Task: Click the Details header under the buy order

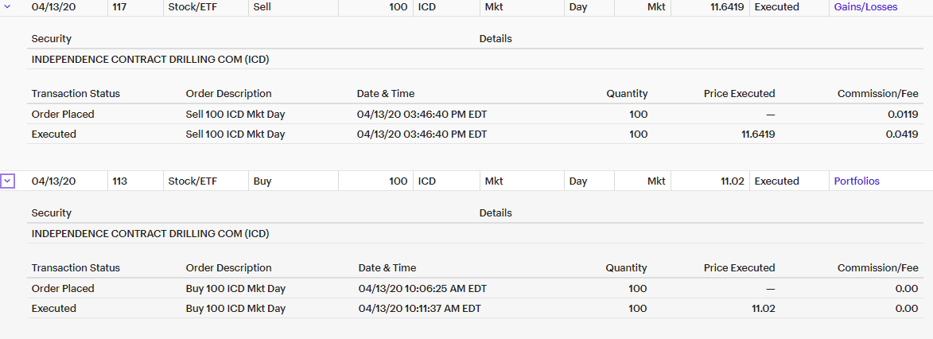Action: 496,213
